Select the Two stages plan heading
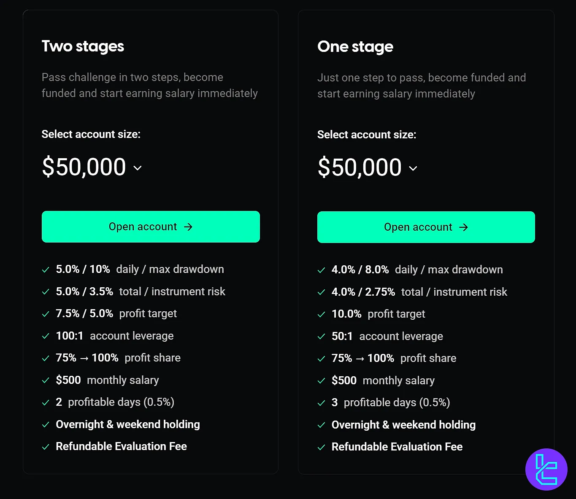Viewport: 576px width, 499px height. [83, 46]
